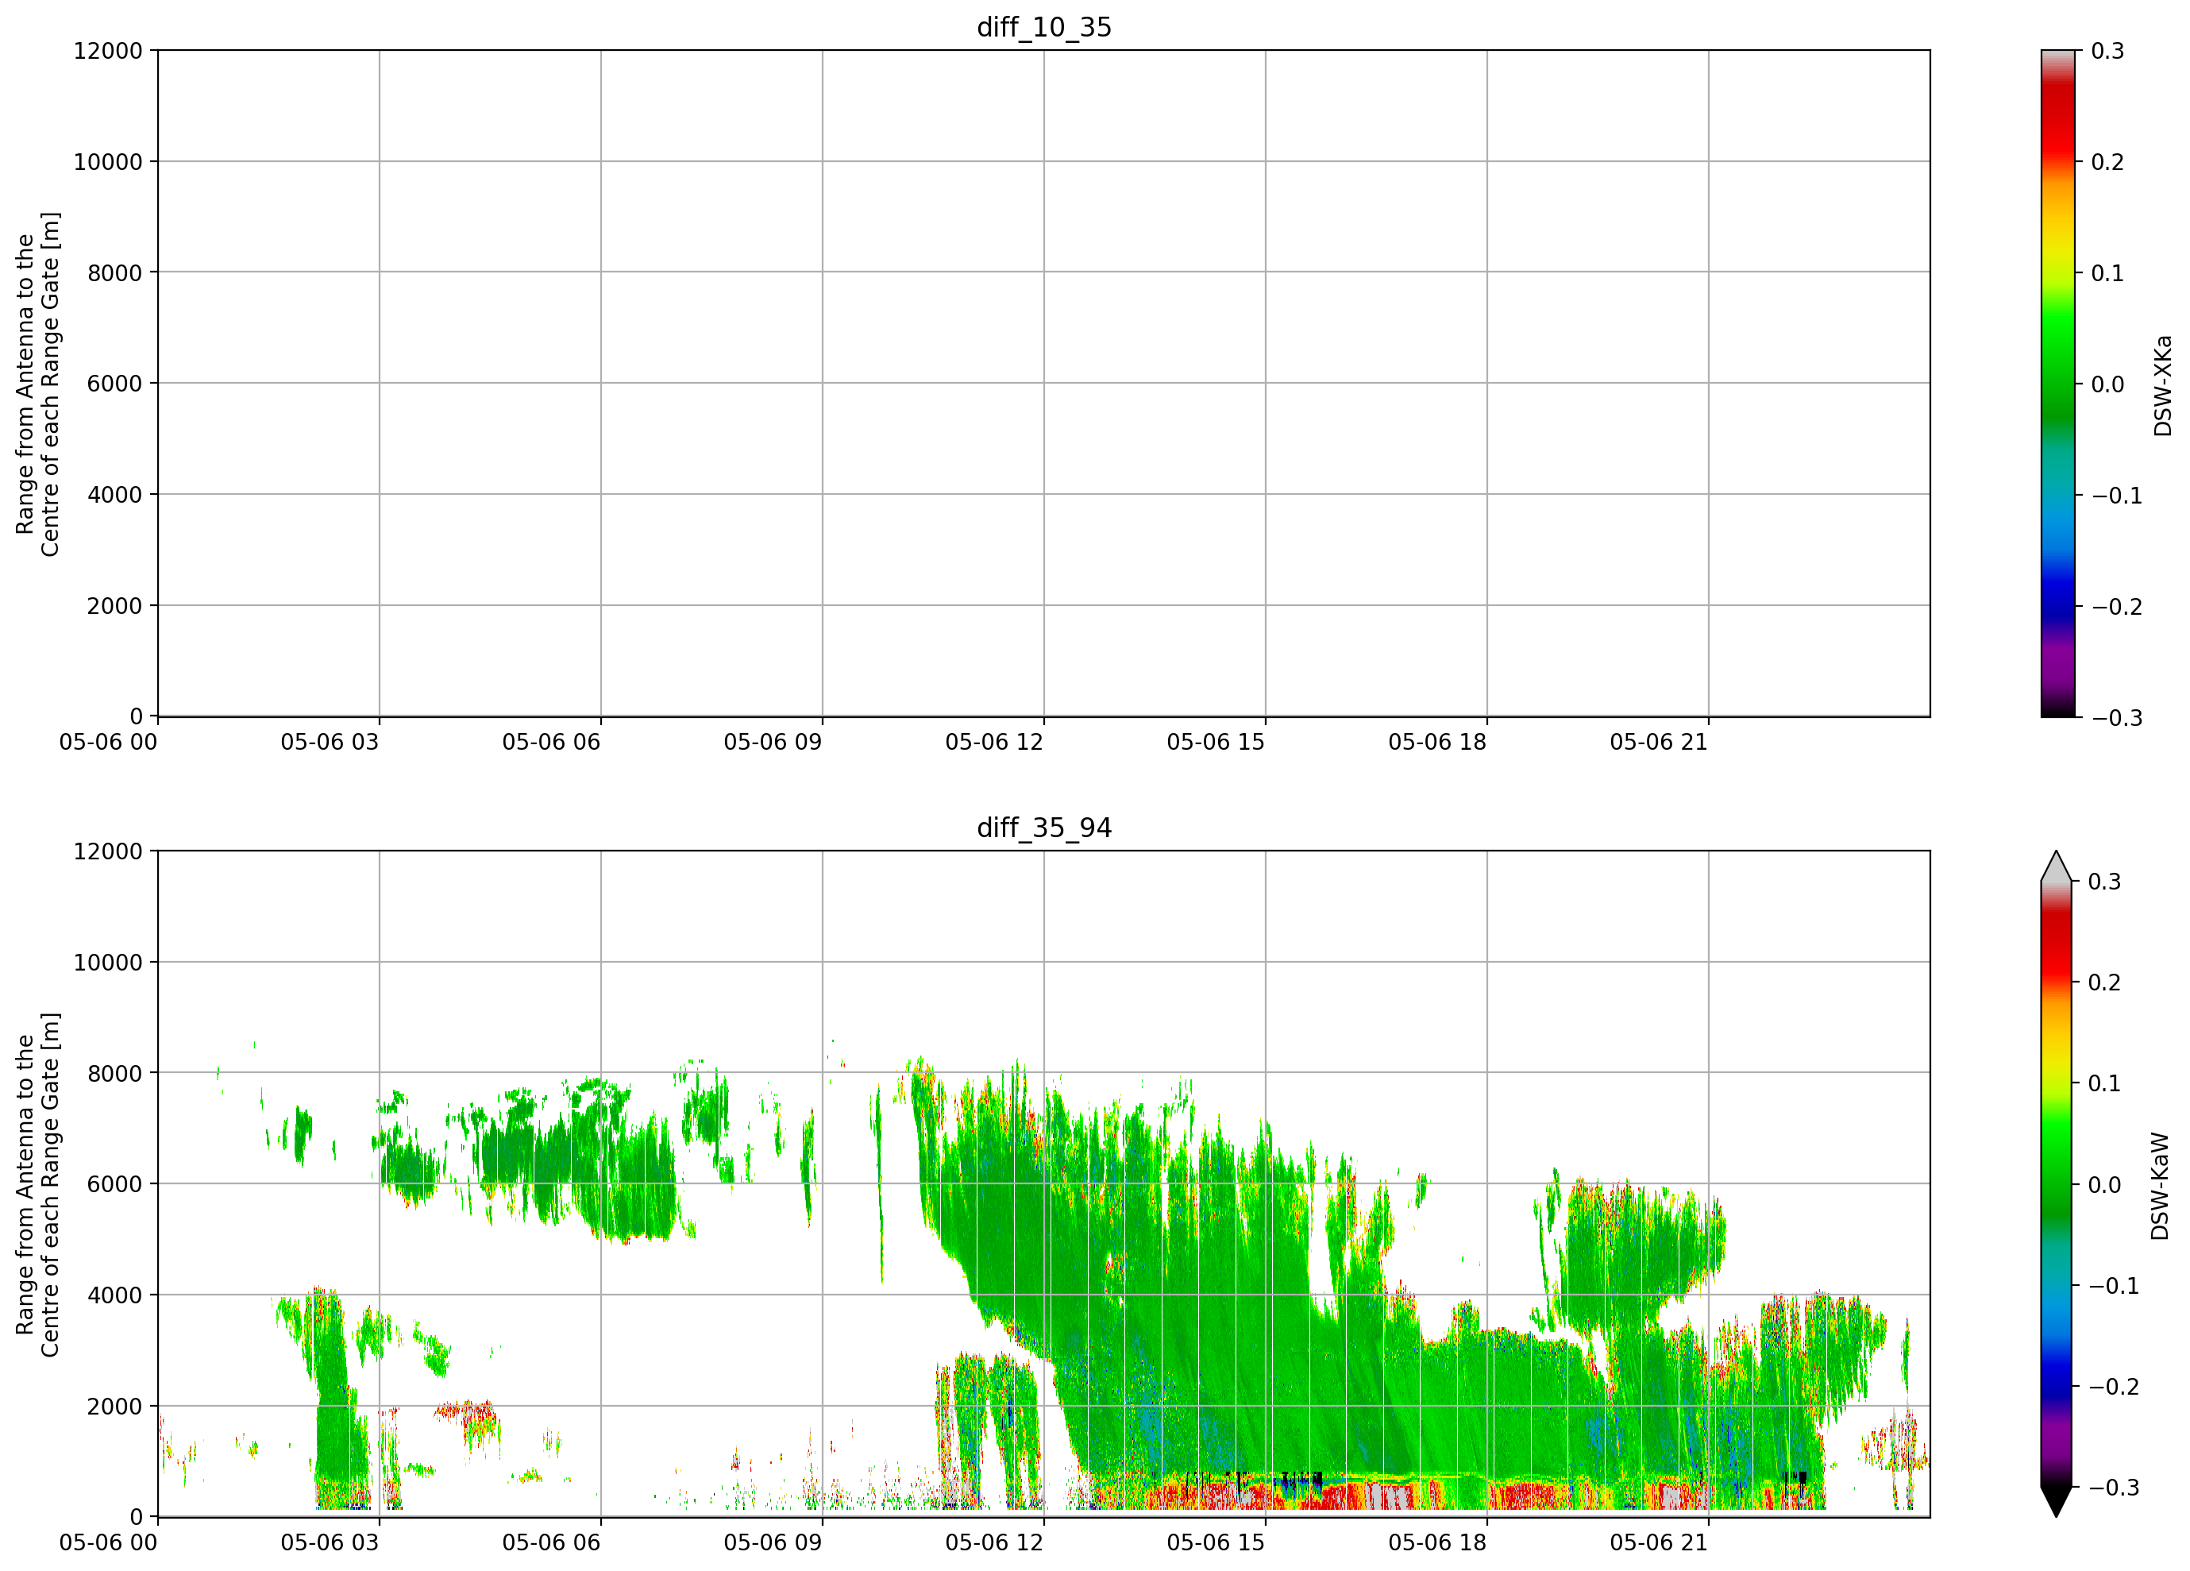Click the 0.2 tick on DSW-KaW colorbar
This screenshot has height=1571, width=2190.
(2105, 982)
